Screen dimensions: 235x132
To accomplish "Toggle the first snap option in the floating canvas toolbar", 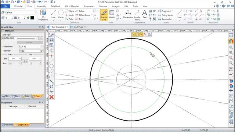I will [133, 34].
